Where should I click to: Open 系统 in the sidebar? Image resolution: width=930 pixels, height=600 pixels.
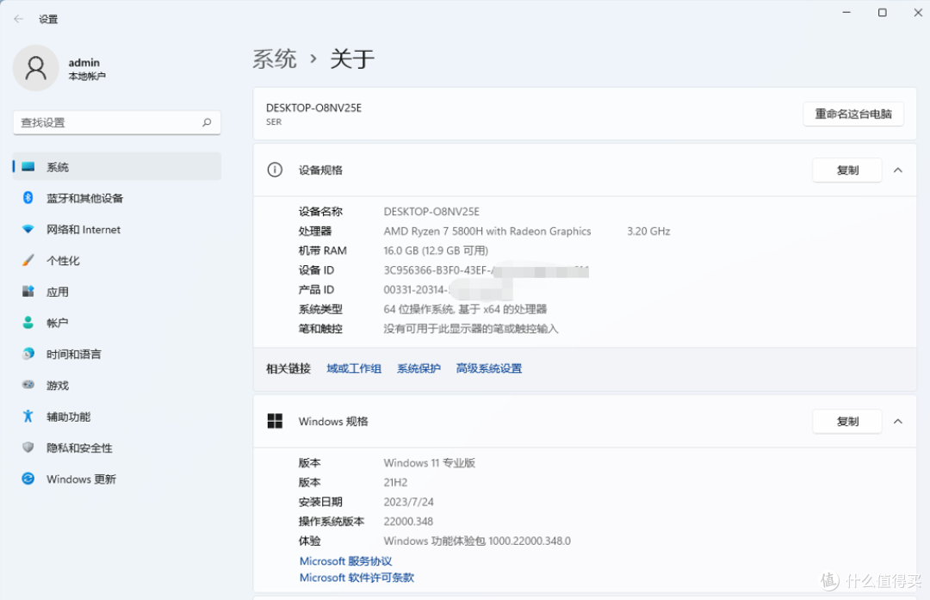tap(117, 167)
